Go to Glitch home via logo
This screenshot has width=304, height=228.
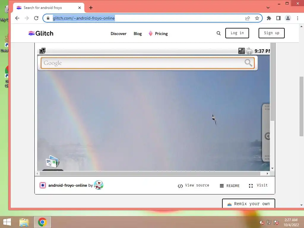(x=41, y=33)
